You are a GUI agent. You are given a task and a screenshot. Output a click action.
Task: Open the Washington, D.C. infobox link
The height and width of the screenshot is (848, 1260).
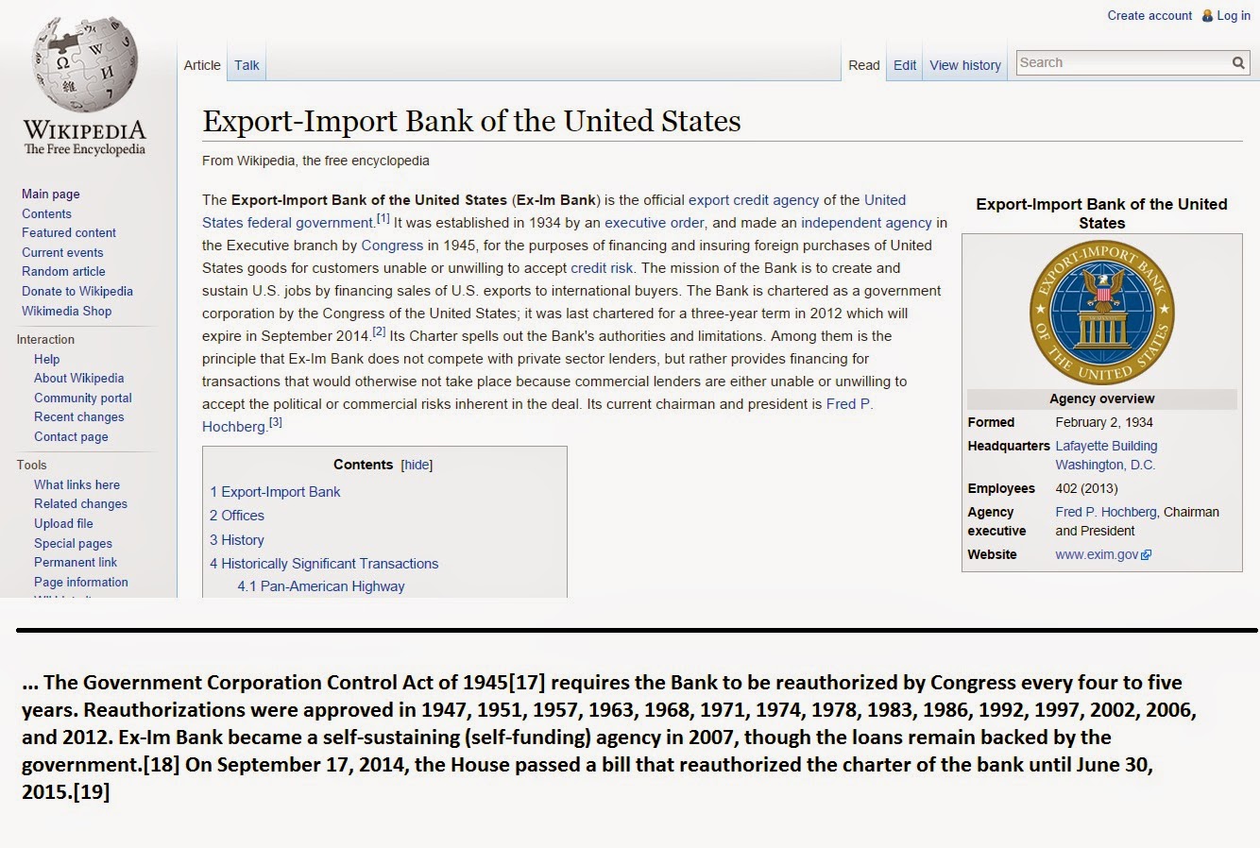tap(1105, 465)
